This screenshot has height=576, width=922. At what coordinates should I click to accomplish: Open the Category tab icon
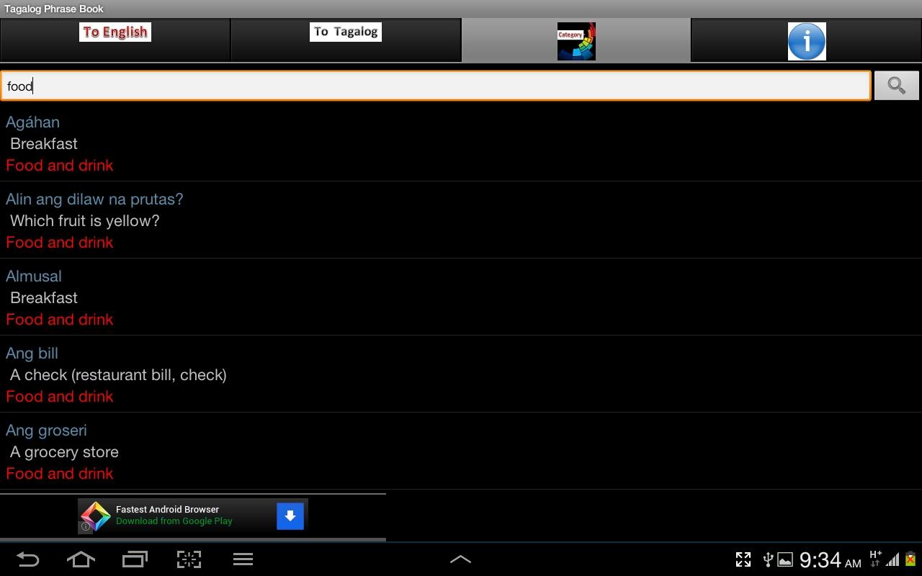[576, 41]
